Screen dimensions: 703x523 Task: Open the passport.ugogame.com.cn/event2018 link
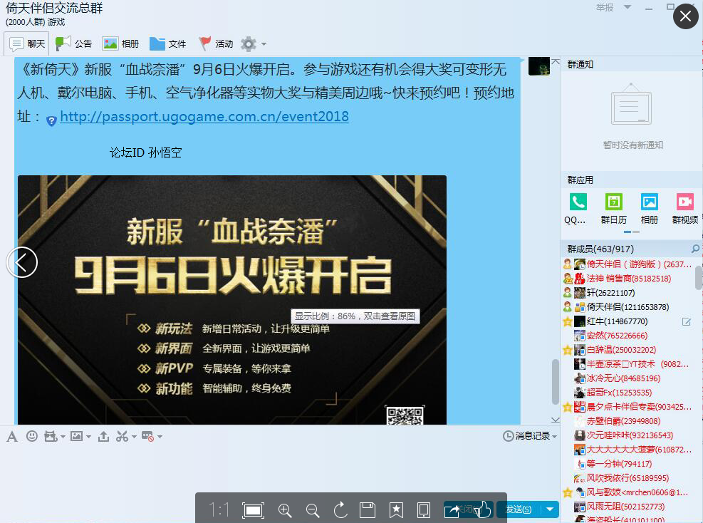[204, 116]
